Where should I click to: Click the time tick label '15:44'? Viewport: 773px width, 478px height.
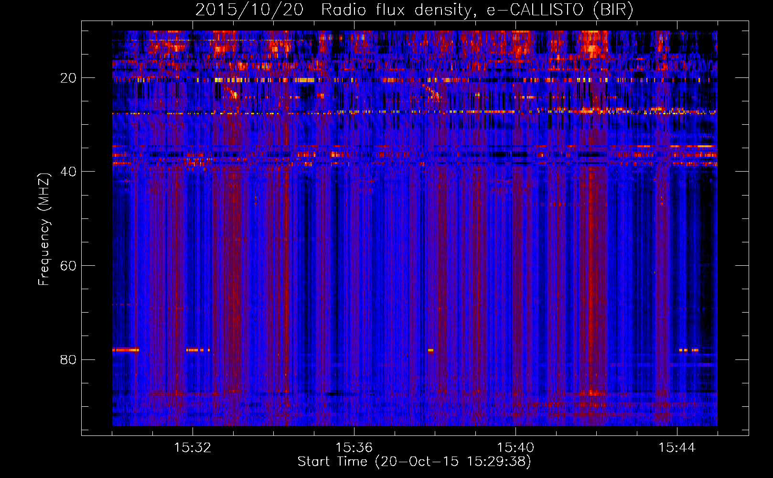(677, 448)
